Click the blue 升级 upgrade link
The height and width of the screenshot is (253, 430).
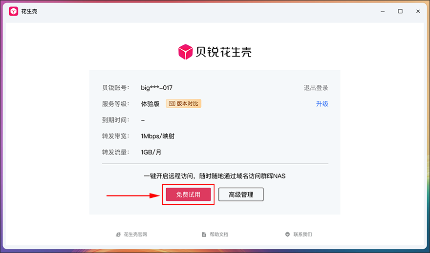pyautogui.click(x=322, y=104)
